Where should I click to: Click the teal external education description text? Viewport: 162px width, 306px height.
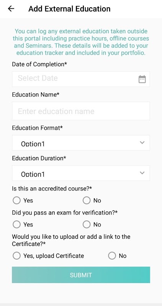coord(81,42)
